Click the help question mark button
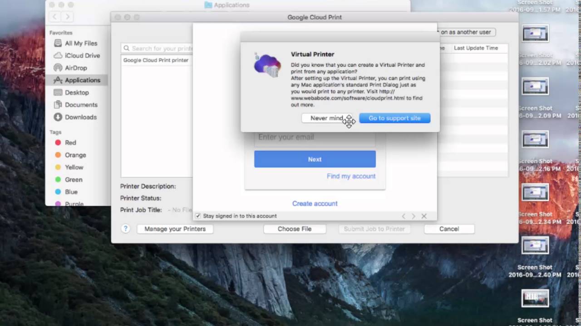The image size is (581, 326). coord(126,229)
